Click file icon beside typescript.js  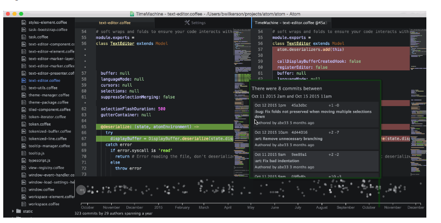point(24,160)
